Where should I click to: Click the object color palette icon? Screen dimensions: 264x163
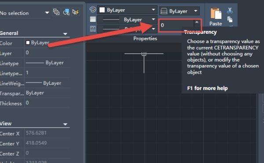pyautogui.click(x=93, y=10)
